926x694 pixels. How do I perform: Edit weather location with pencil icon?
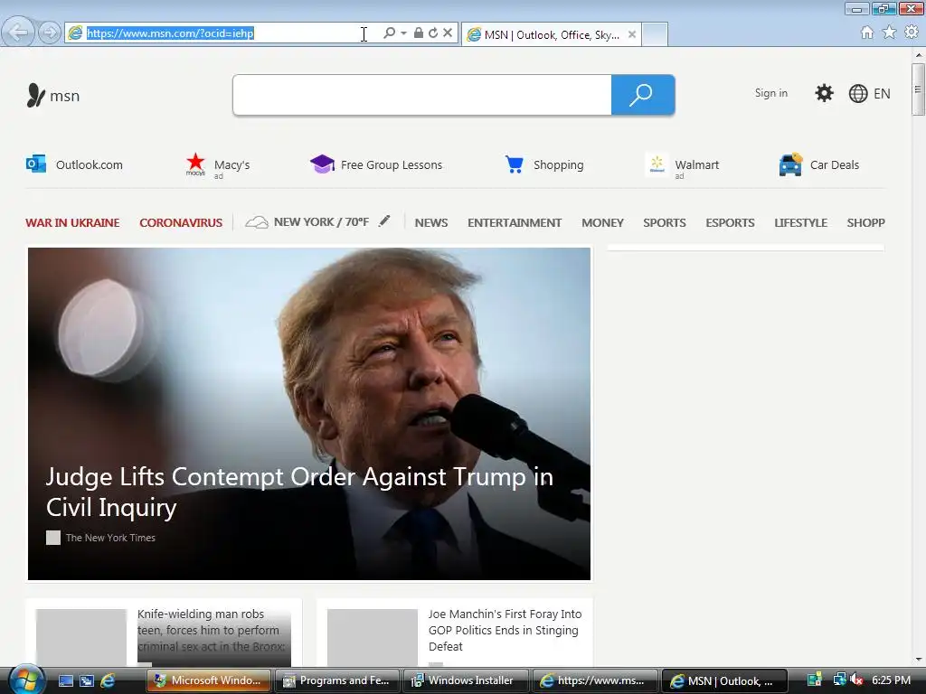(384, 221)
